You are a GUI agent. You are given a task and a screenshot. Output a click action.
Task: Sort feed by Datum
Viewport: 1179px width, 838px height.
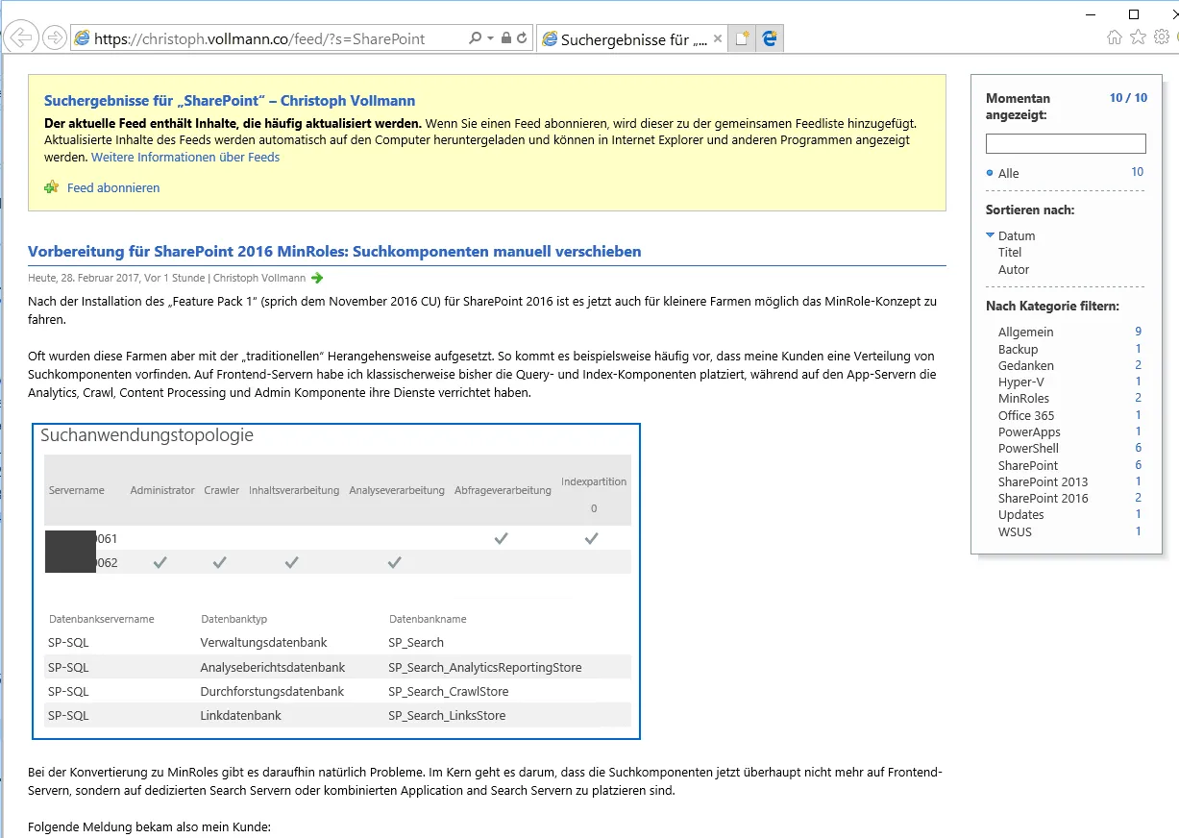(x=1017, y=235)
